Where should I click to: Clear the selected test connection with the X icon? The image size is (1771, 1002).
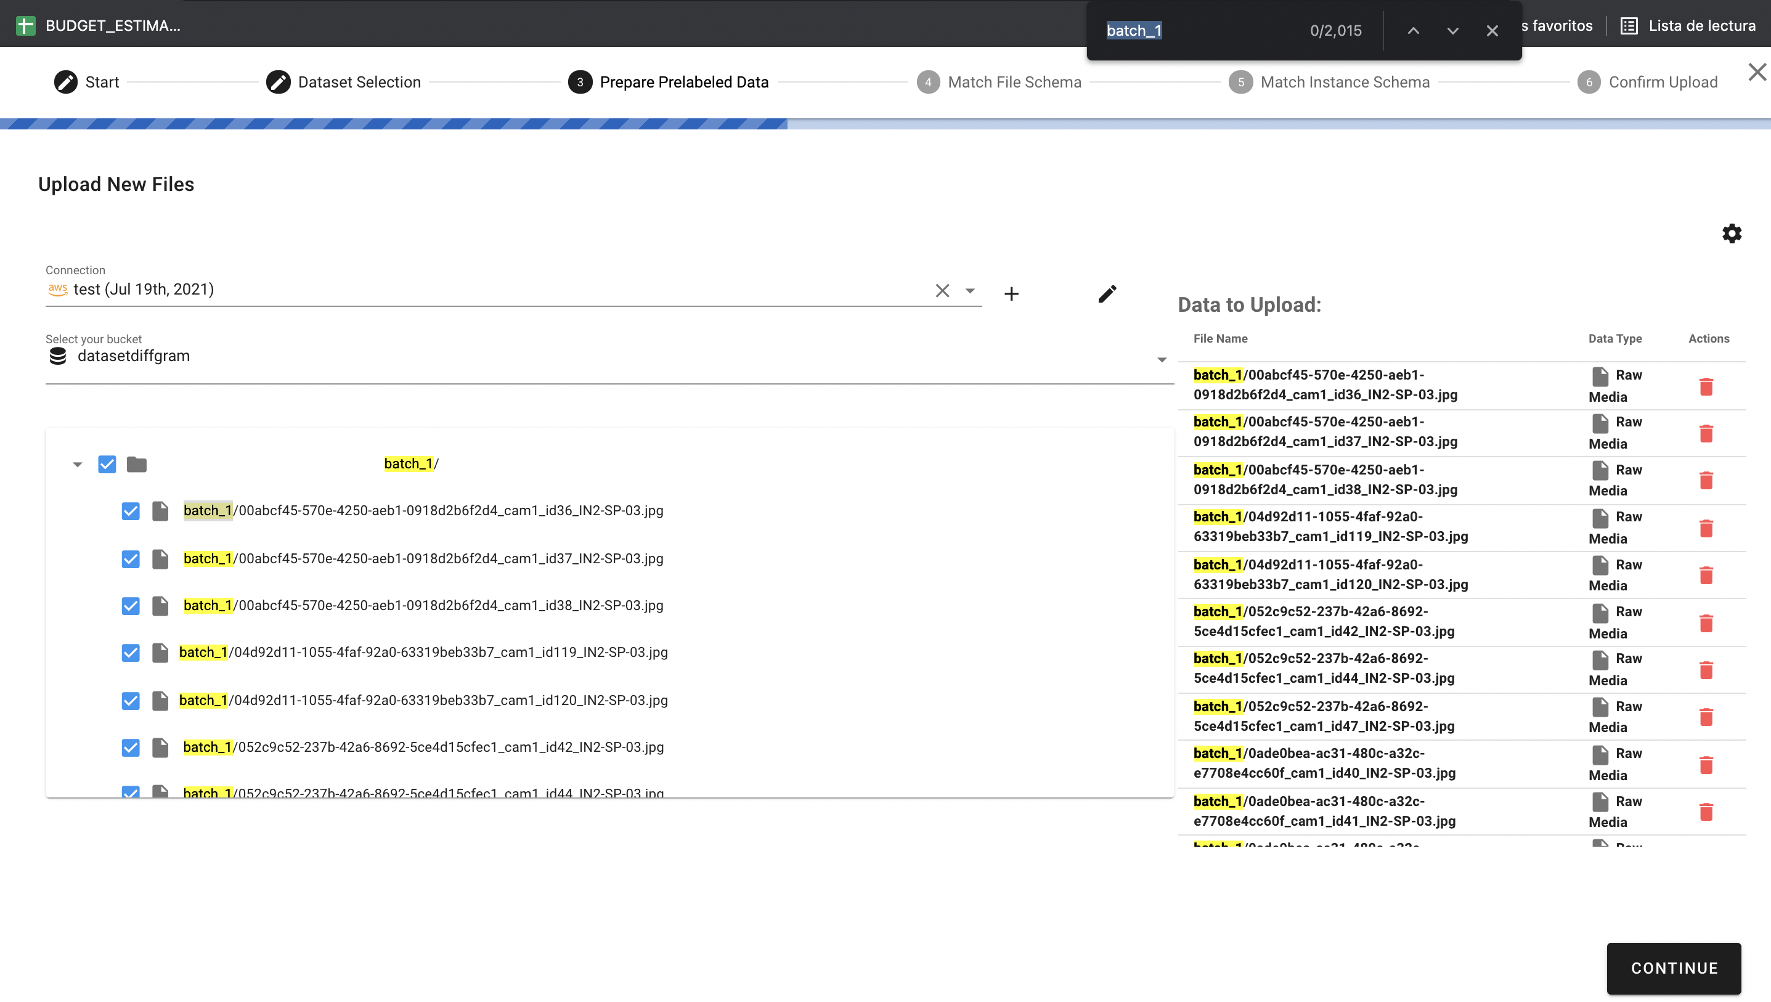point(942,290)
